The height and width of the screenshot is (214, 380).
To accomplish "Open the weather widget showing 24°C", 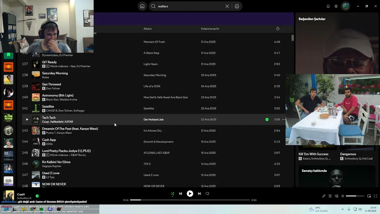I will [x=318, y=209].
